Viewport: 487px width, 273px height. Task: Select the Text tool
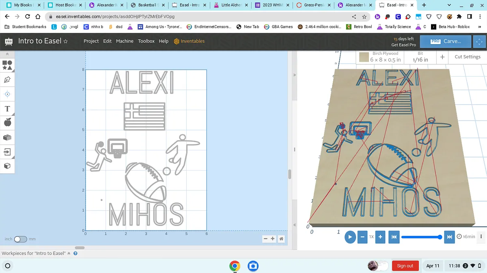[x=7, y=109]
